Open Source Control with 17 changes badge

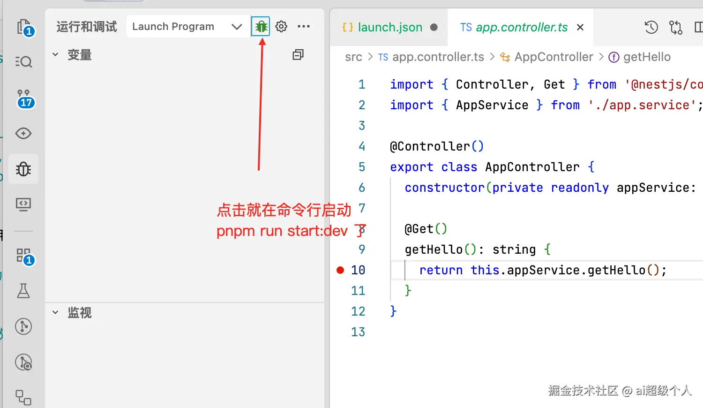(x=24, y=98)
